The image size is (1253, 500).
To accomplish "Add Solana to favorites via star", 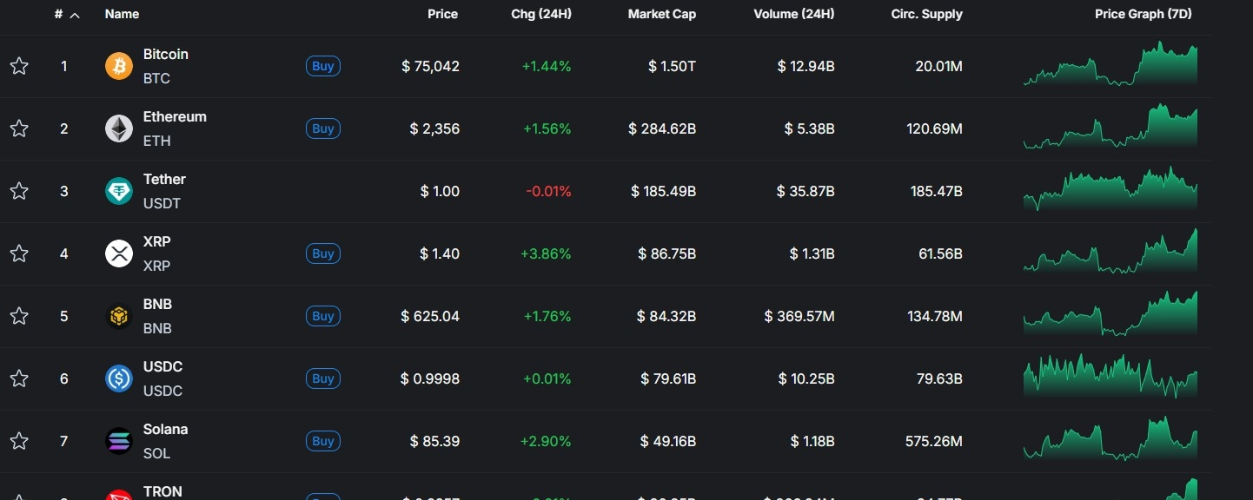I will (19, 441).
